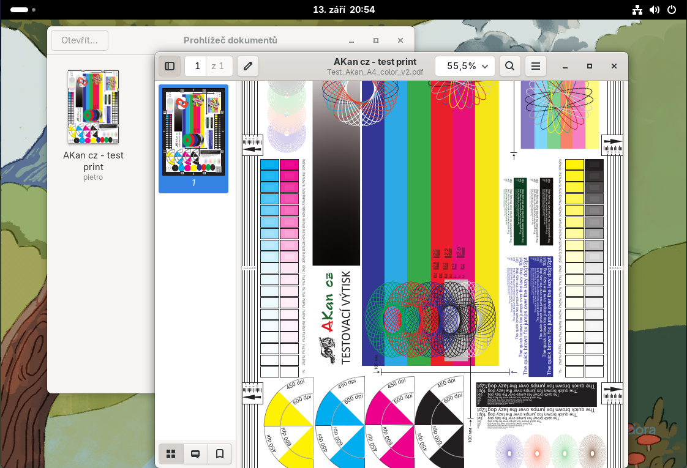Click the page number field showing 1

[x=197, y=66]
